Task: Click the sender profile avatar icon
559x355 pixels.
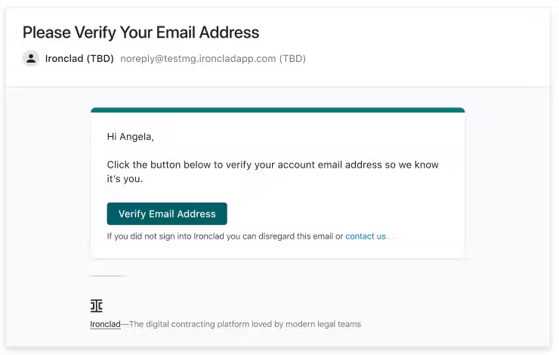Action: (31, 58)
